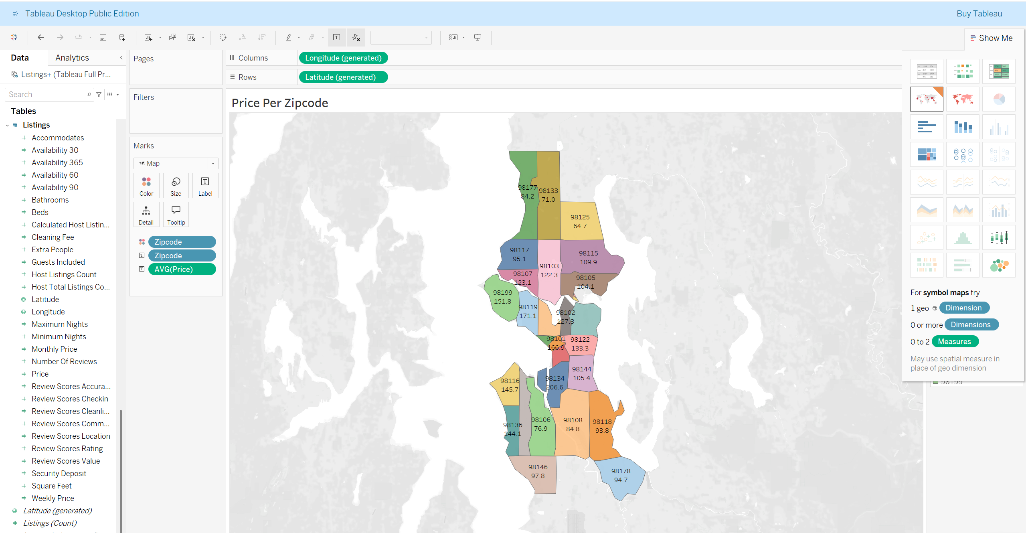Click the Swap Rows and Columns icon
Image resolution: width=1026 pixels, height=533 pixels.
[x=223, y=37]
